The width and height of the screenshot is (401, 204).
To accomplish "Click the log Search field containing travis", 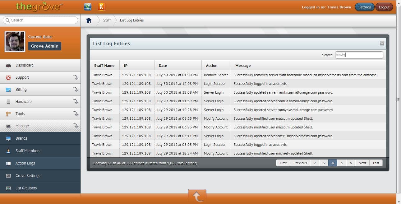I will (x=359, y=55).
